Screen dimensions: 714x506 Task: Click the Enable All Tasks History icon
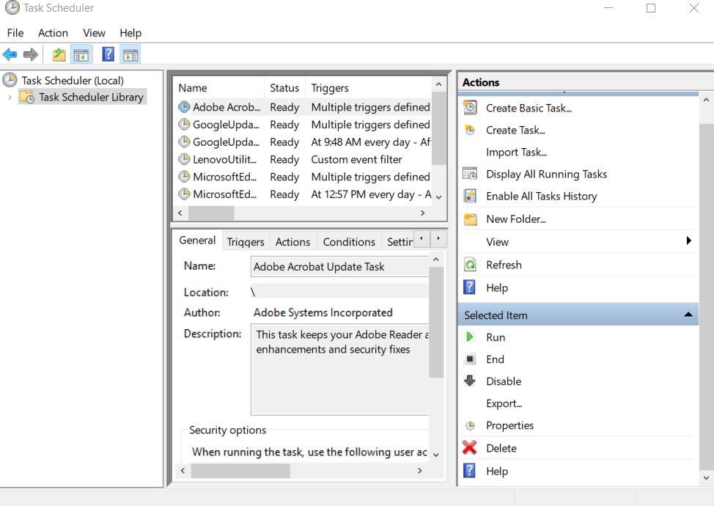coord(470,196)
